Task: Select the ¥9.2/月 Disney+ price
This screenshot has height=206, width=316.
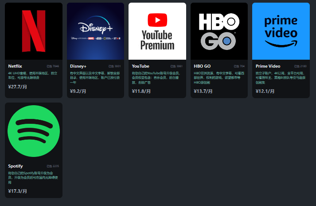Action: [x=78, y=91]
